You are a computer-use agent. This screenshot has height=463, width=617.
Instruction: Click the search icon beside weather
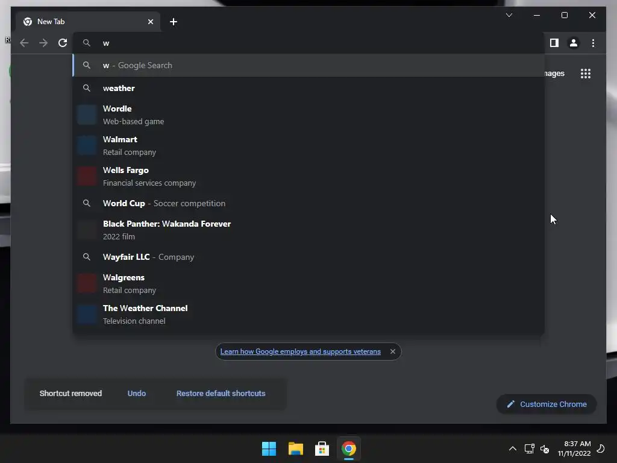click(x=87, y=88)
